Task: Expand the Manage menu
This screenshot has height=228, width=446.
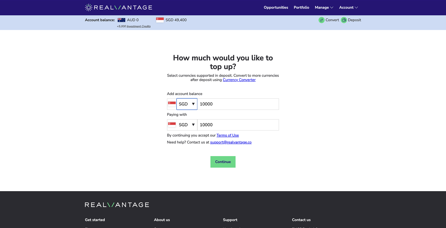Action: [x=324, y=7]
